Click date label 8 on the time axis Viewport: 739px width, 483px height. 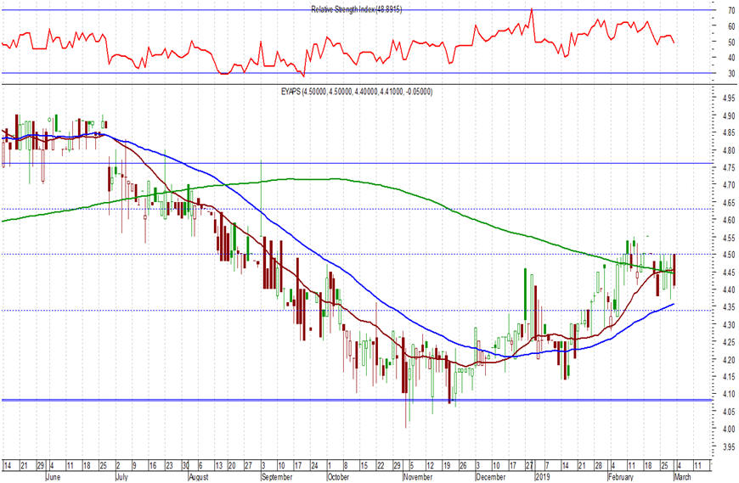pyautogui.click(x=346, y=465)
